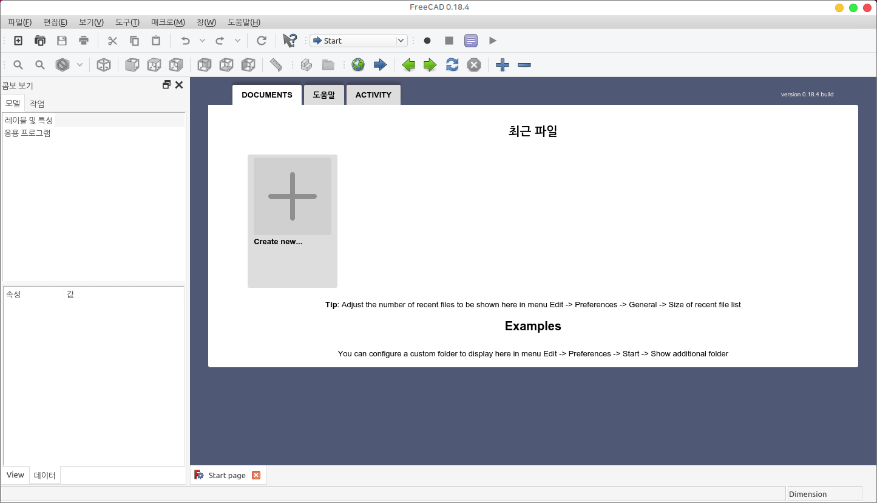Execute macro using the play button
This screenshot has height=503, width=877.
(493, 41)
